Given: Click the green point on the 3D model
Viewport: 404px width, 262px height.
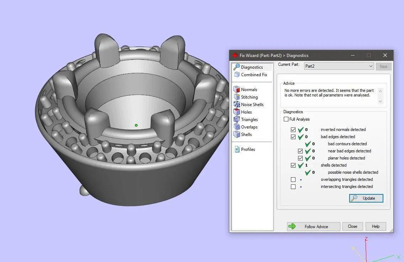Looking at the screenshot, I should pyautogui.click(x=136, y=125).
